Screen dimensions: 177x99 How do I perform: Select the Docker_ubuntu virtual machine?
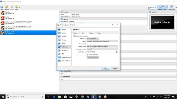pyautogui.click(x=28, y=33)
